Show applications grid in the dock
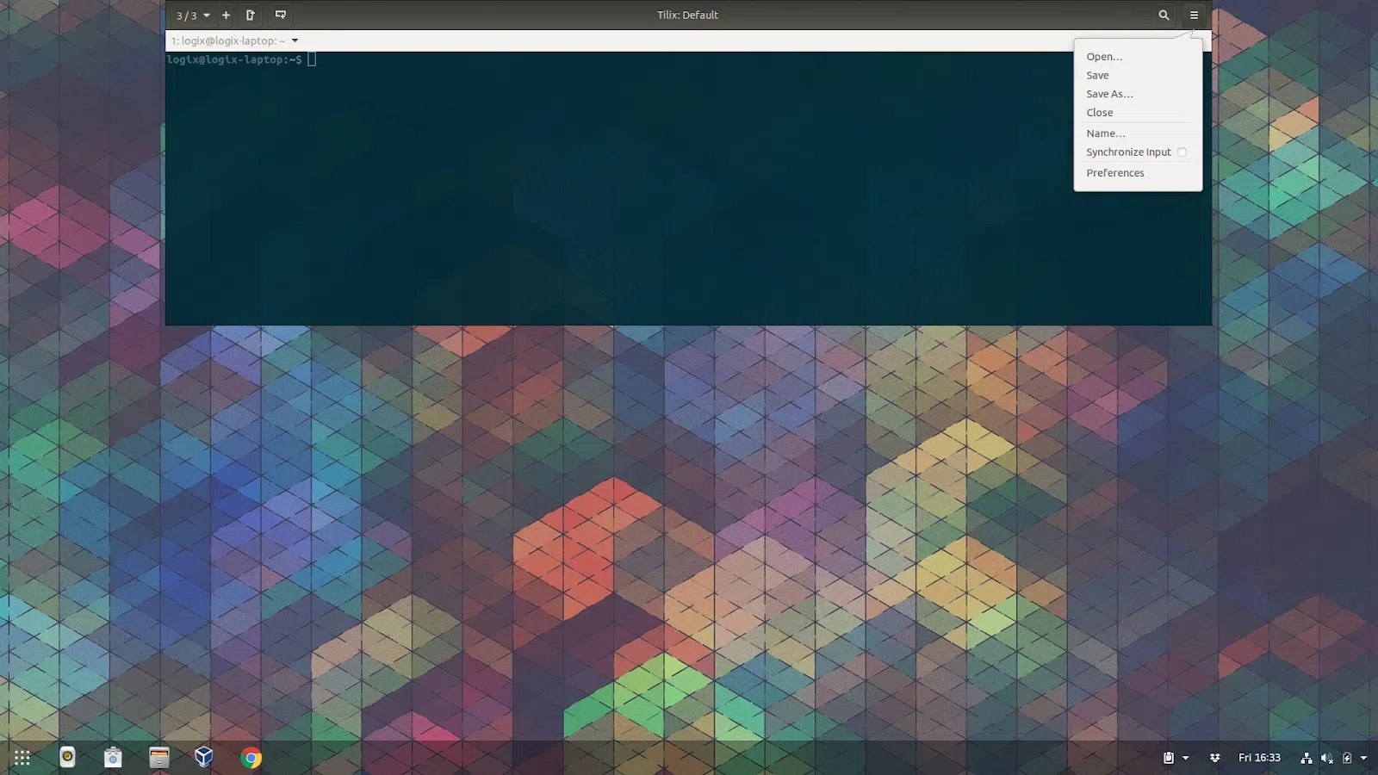Viewport: 1378px width, 775px height. 22,758
